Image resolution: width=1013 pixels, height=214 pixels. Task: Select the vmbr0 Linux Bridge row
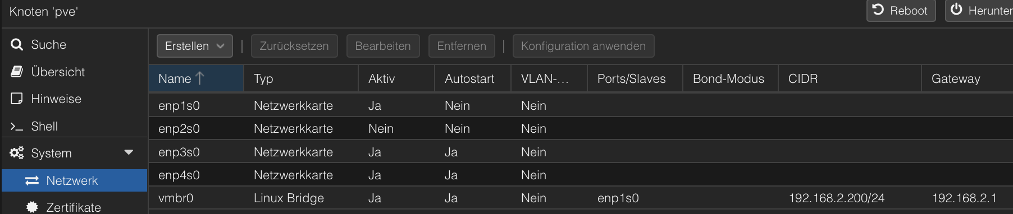581,198
